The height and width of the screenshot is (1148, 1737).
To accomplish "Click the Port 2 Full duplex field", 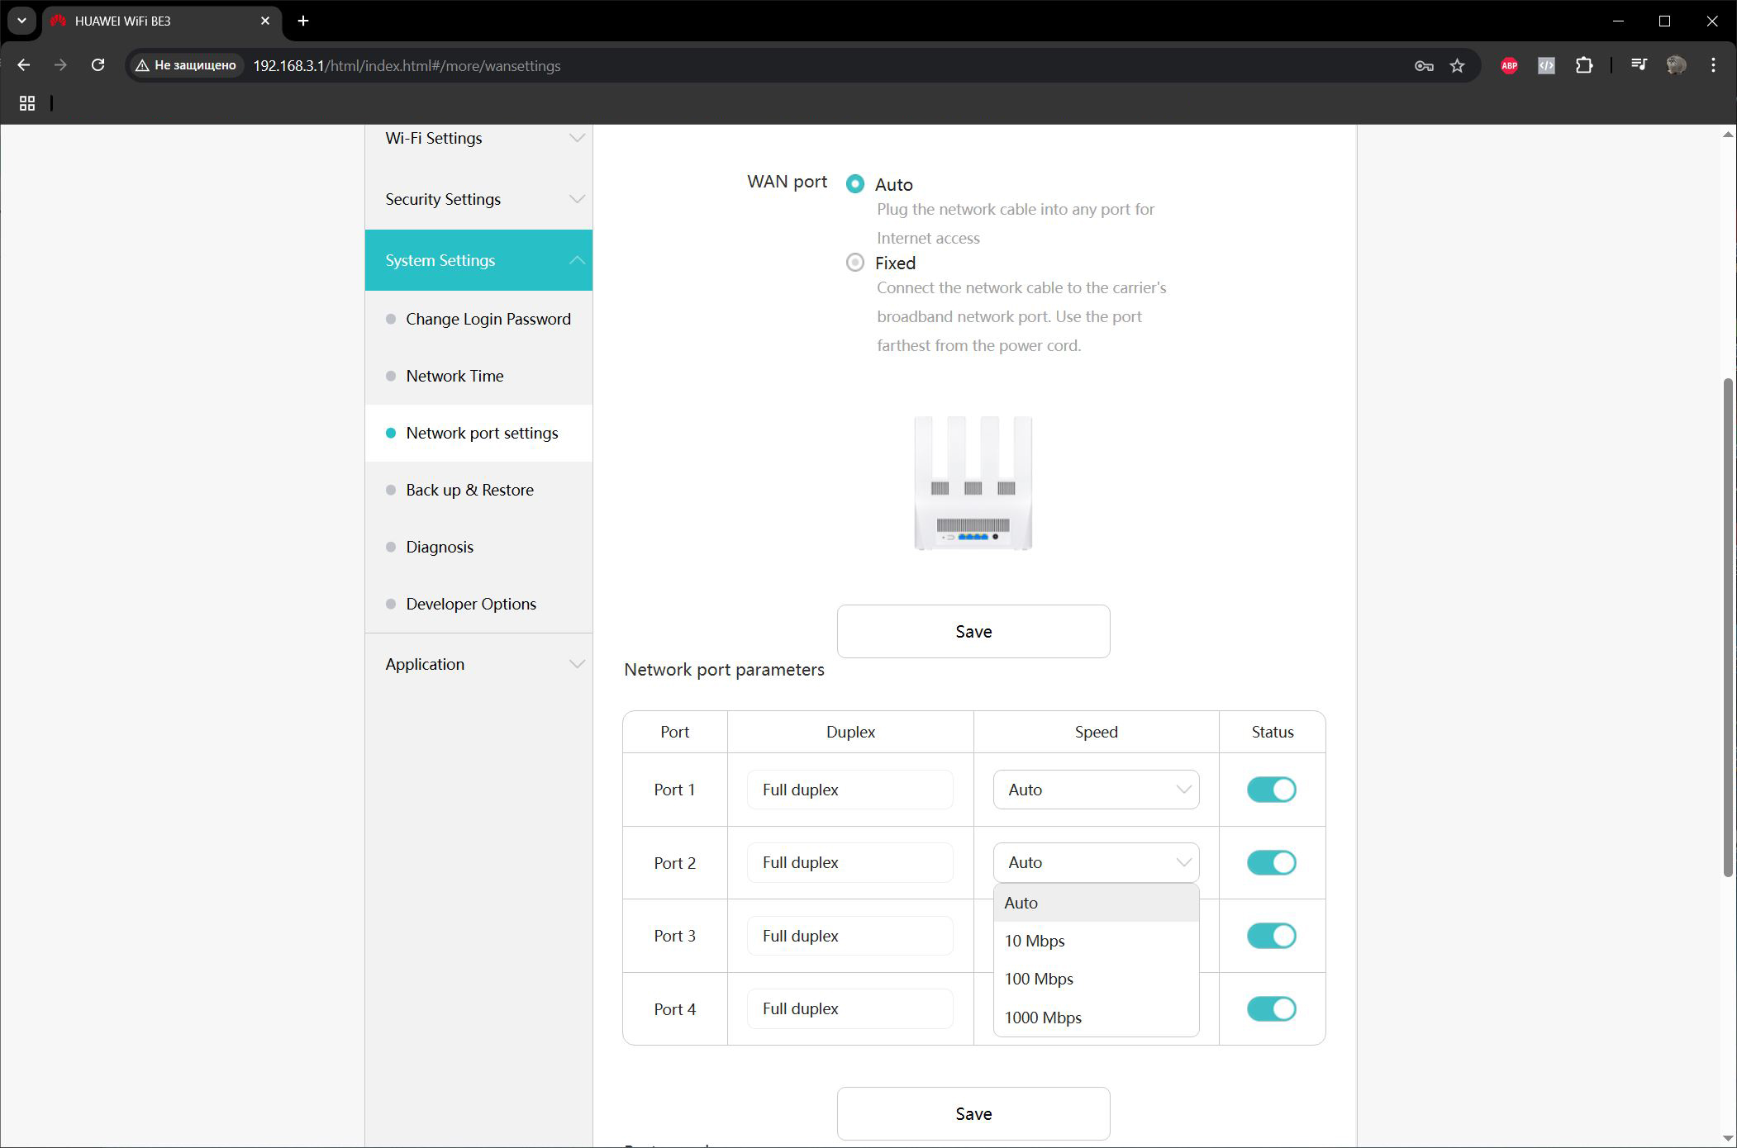I will [849, 862].
